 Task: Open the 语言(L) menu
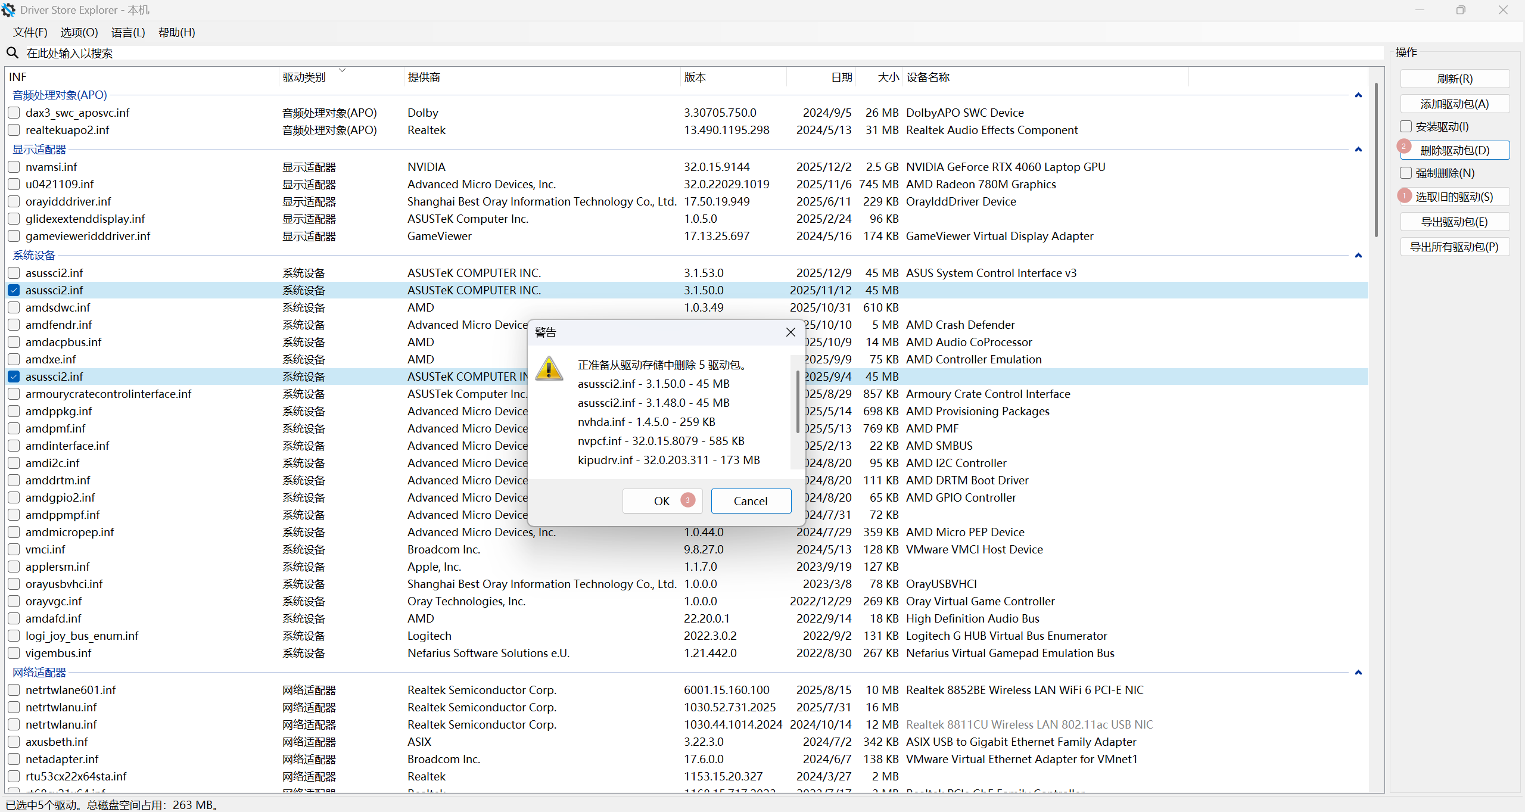point(128,32)
